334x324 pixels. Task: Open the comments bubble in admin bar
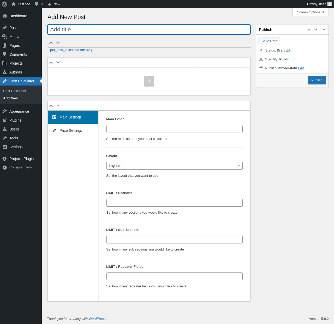point(37,4)
